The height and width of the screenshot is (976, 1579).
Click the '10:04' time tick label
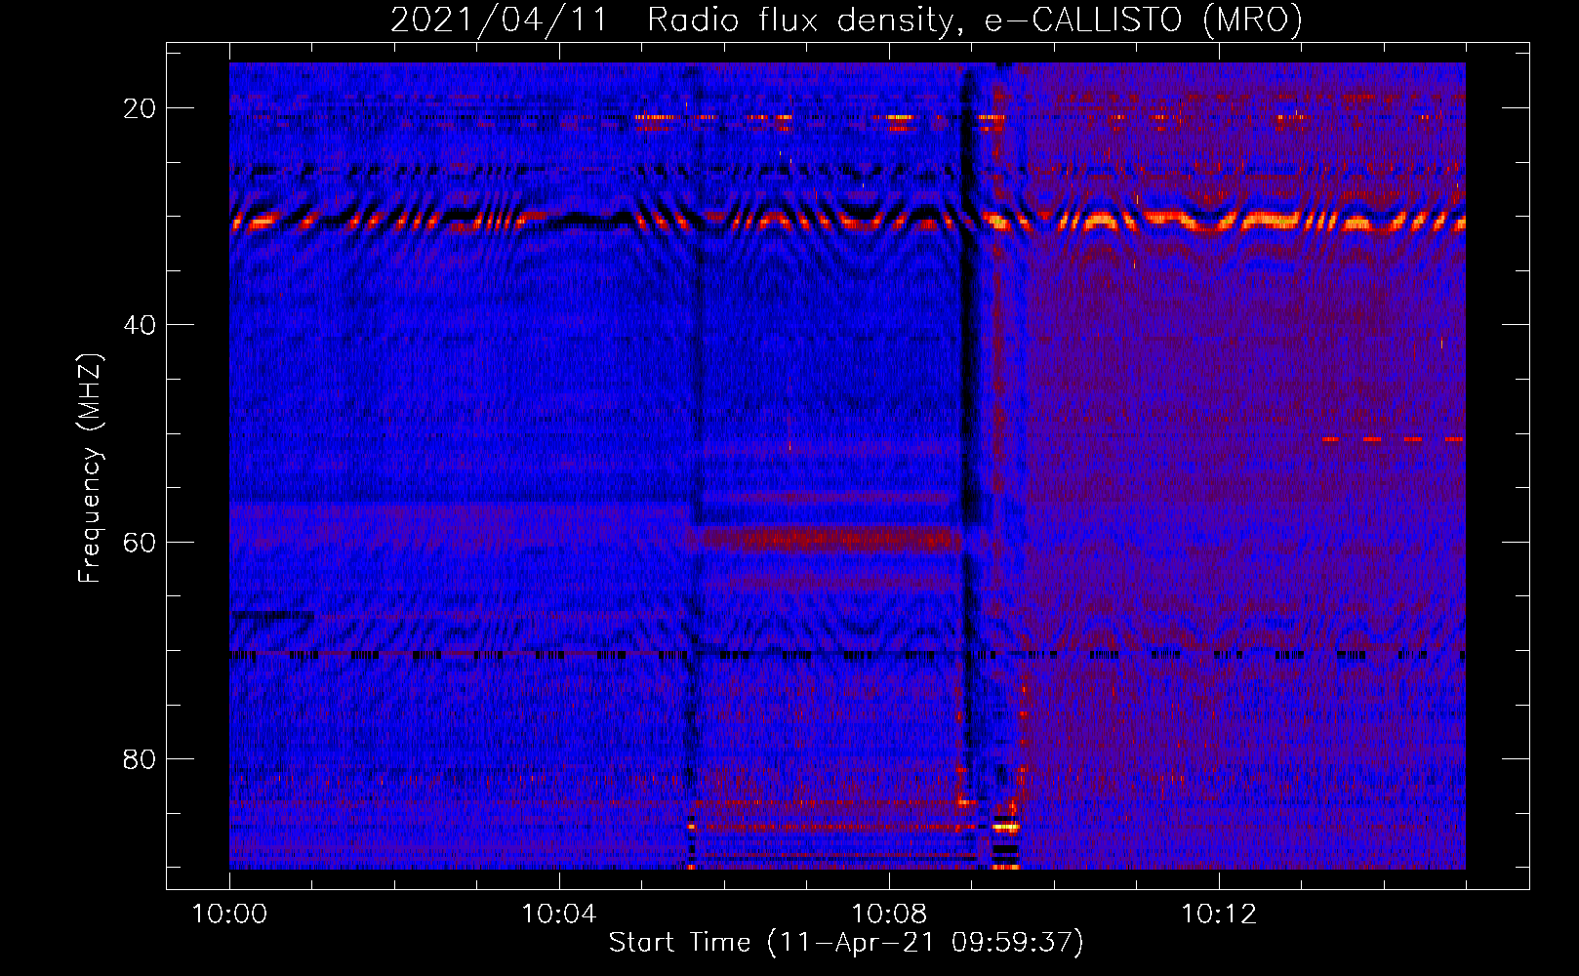[559, 915]
